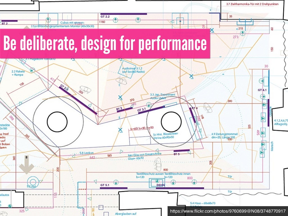Click the 'BT 4' label
The width and height of the screenshot is (288, 216).
tap(195, 108)
